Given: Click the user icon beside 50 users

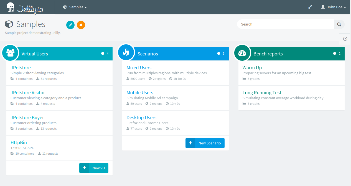Looking at the screenshot, I should point(128,104).
